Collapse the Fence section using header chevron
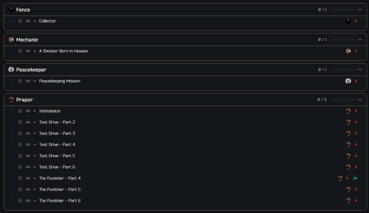 click(360, 10)
